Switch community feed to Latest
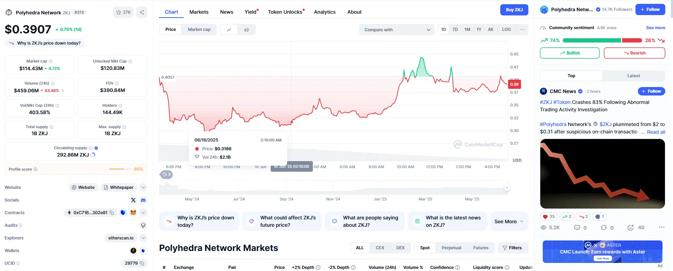The image size is (673, 271). pos(633,76)
